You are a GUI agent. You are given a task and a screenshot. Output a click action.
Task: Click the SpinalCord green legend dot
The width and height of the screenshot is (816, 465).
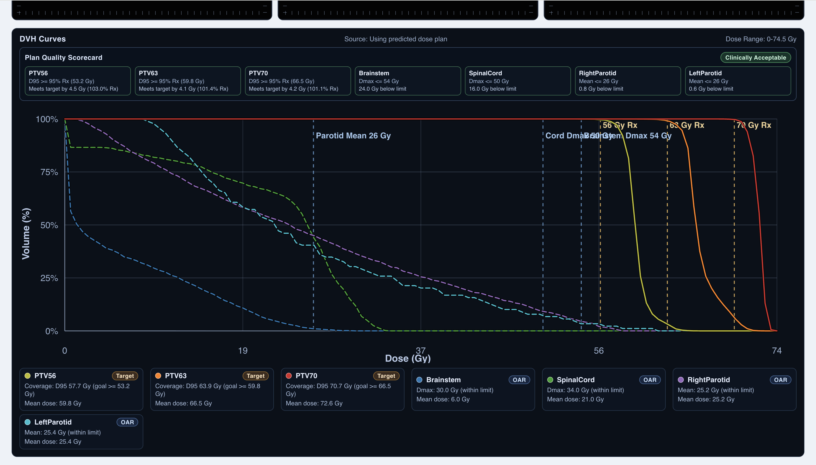[550, 380]
